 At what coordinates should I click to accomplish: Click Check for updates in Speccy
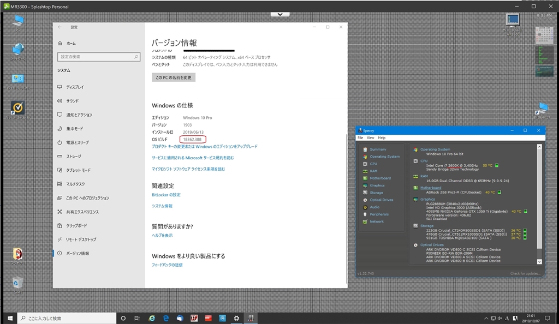pyautogui.click(x=525, y=273)
